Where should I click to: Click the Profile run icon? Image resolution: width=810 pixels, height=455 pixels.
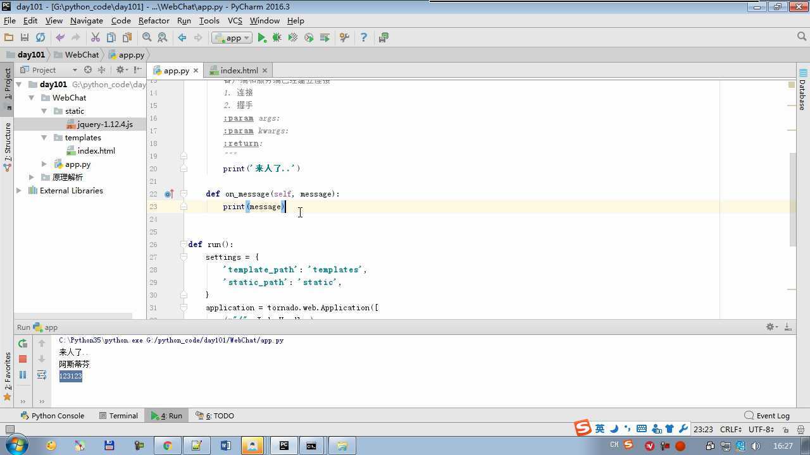(x=309, y=38)
